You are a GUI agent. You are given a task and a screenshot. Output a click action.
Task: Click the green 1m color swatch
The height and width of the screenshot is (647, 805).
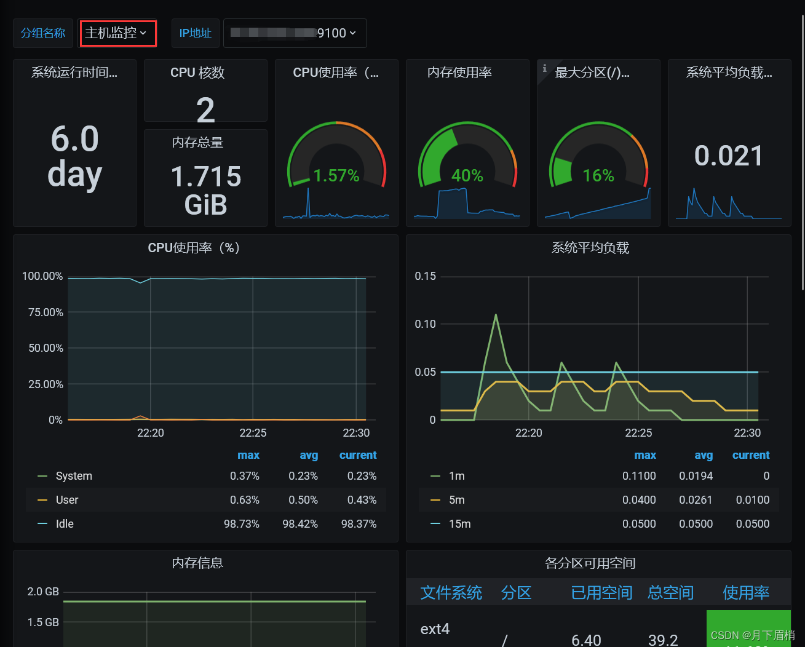(435, 476)
